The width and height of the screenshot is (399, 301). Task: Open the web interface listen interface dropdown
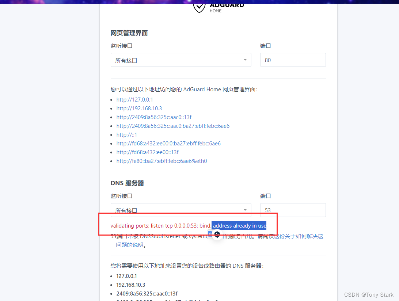(x=181, y=60)
